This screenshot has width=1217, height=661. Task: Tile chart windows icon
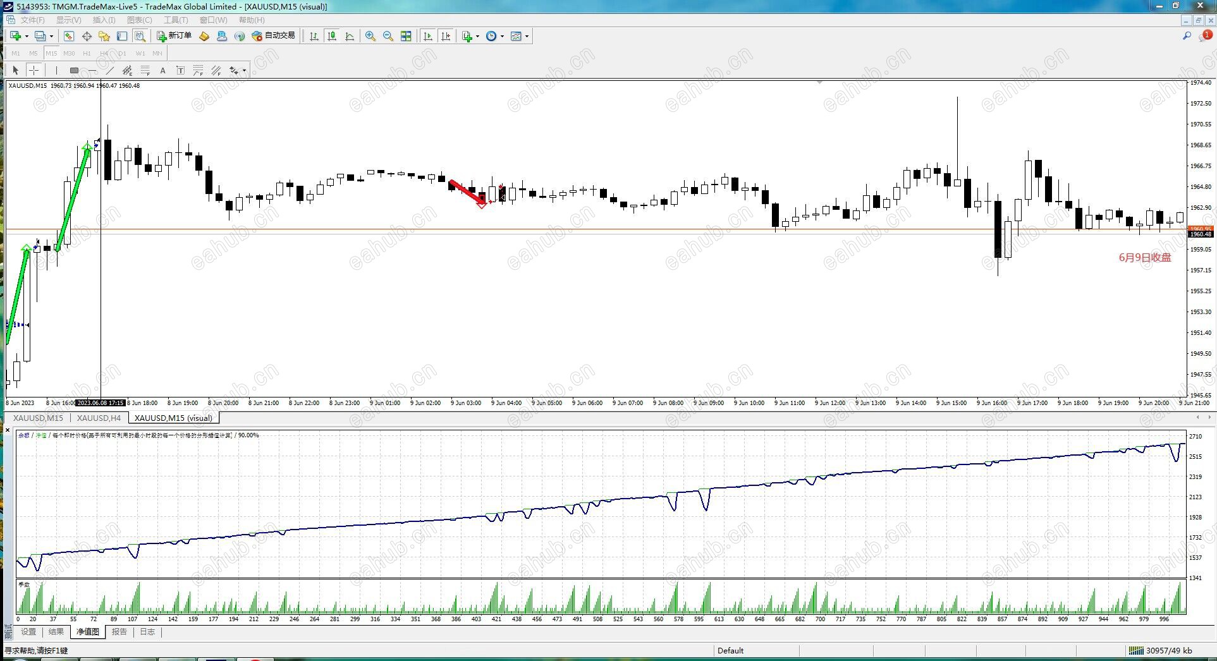point(406,36)
